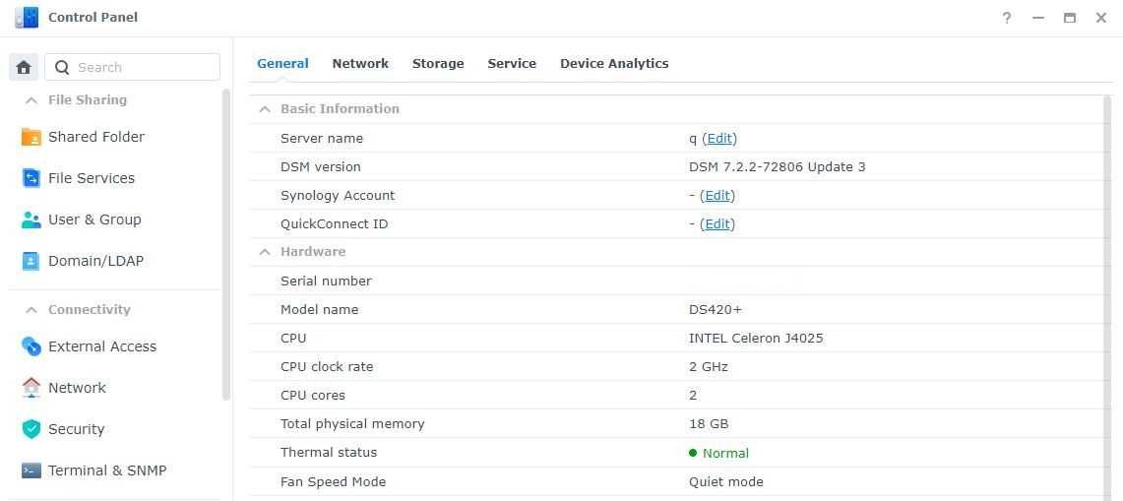Viewport: 1123px width, 501px height.
Task: Edit the Server name
Action: tap(719, 139)
